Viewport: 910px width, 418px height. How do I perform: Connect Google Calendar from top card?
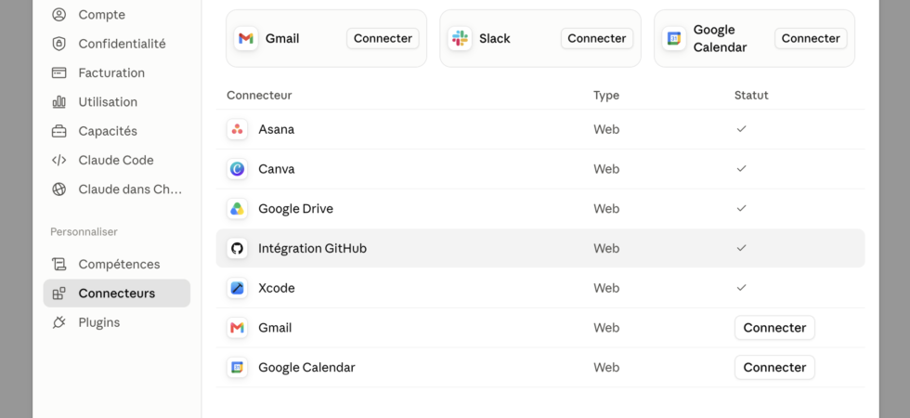point(810,38)
